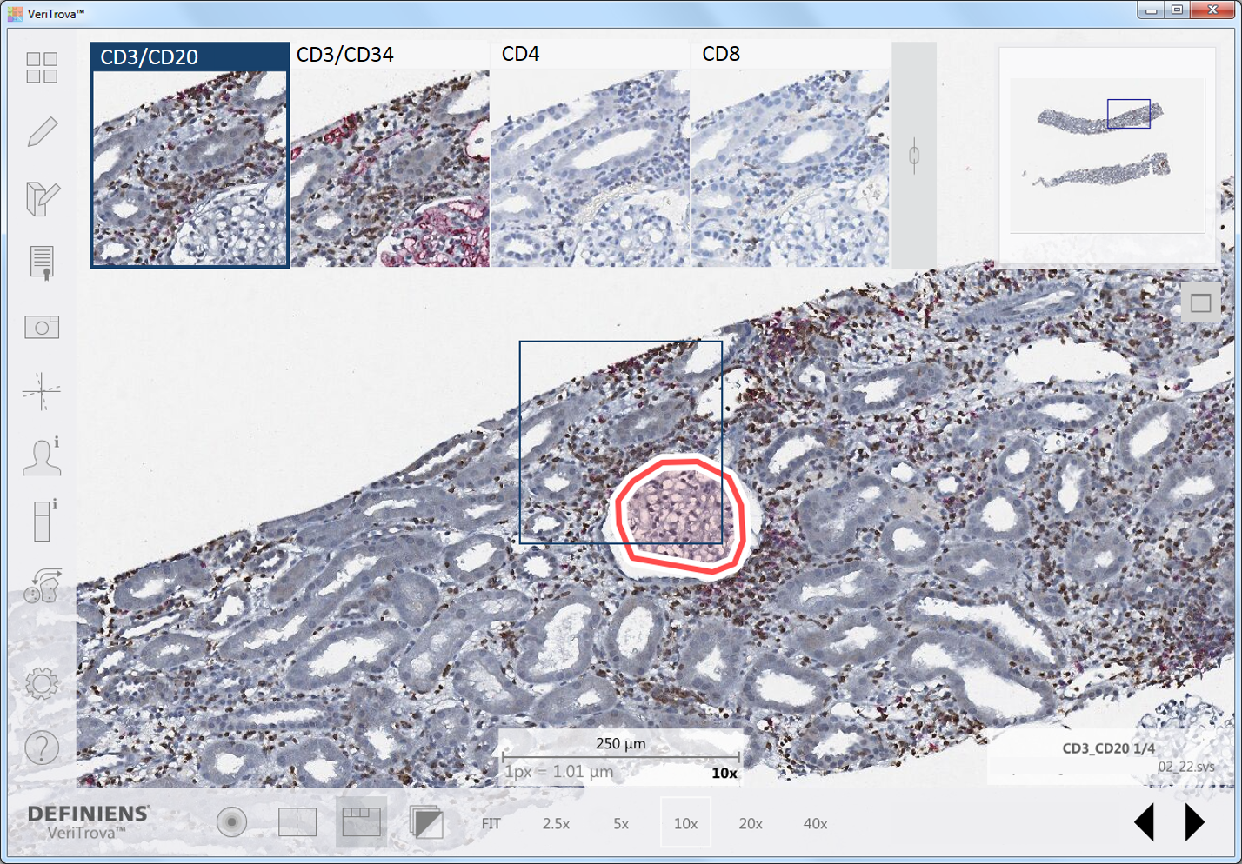The image size is (1242, 864).
Task: Click the navigator overview slide map
Action: (x=1107, y=156)
